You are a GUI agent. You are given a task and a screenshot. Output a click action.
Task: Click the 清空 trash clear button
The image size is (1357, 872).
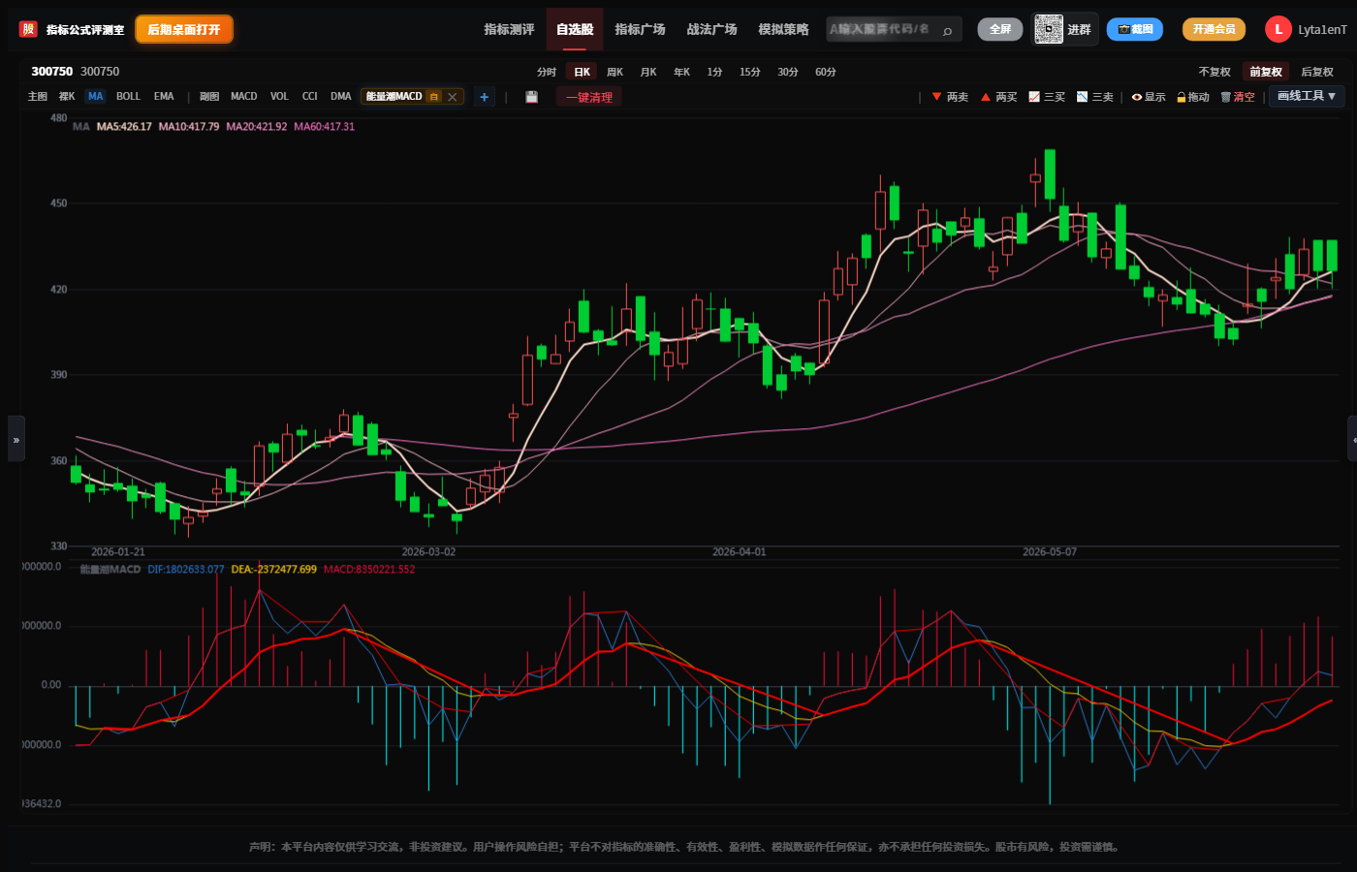click(1238, 97)
